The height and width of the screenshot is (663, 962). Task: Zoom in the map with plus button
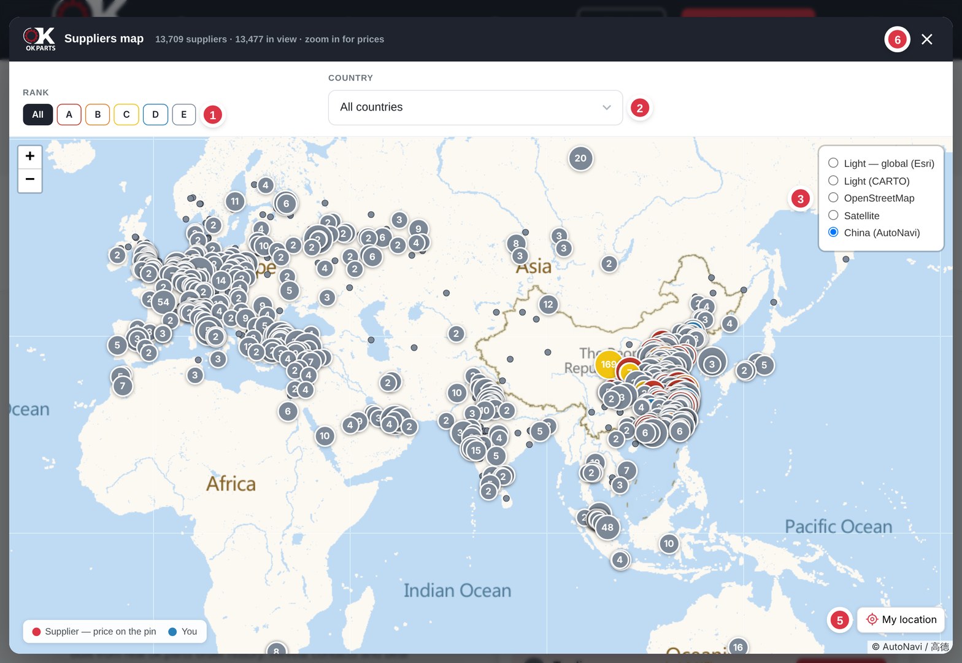[30, 157]
